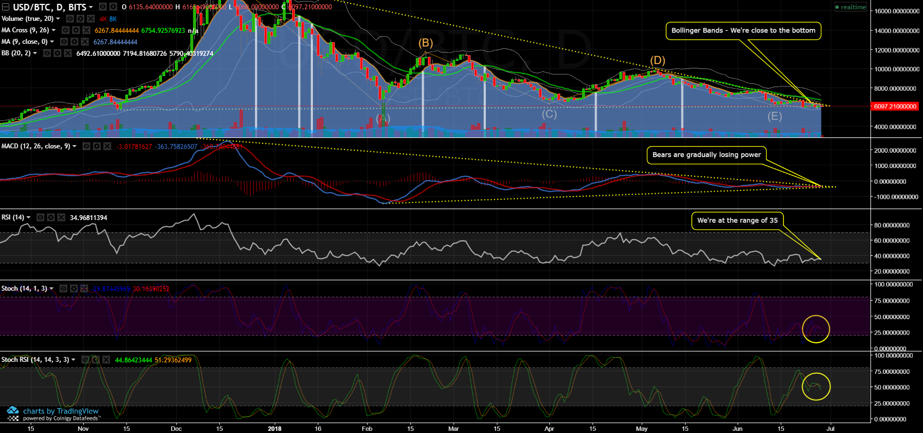Click the (C) wave label
Screen dimensions: 923x433
click(x=549, y=114)
